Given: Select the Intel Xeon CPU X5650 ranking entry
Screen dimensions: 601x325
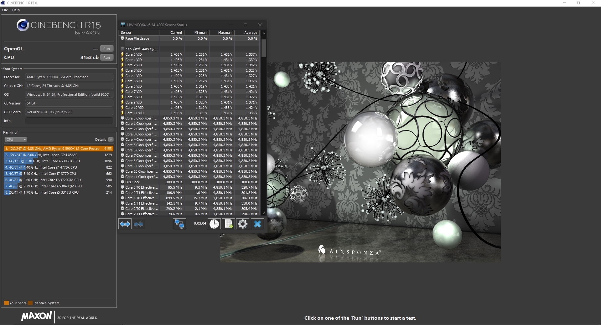Looking at the screenshot, I should [x=59, y=155].
